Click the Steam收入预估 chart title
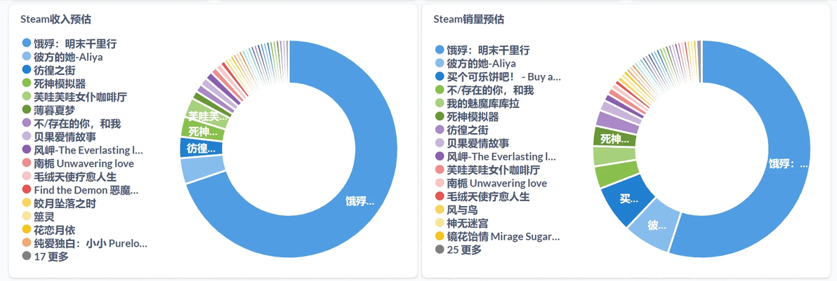Screen dimensions: 837x281 (55, 19)
